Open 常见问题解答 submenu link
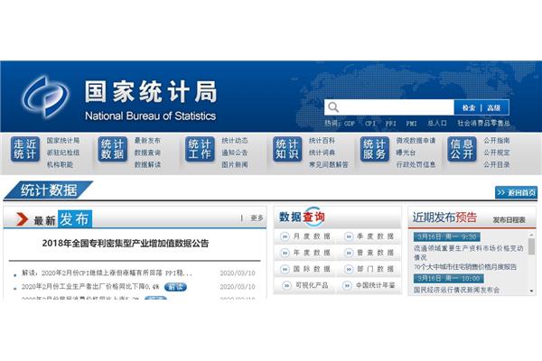The height and width of the screenshot is (361, 542). tap(329, 164)
